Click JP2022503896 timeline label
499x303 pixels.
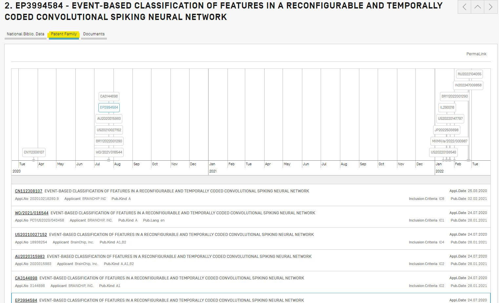pos(447,130)
